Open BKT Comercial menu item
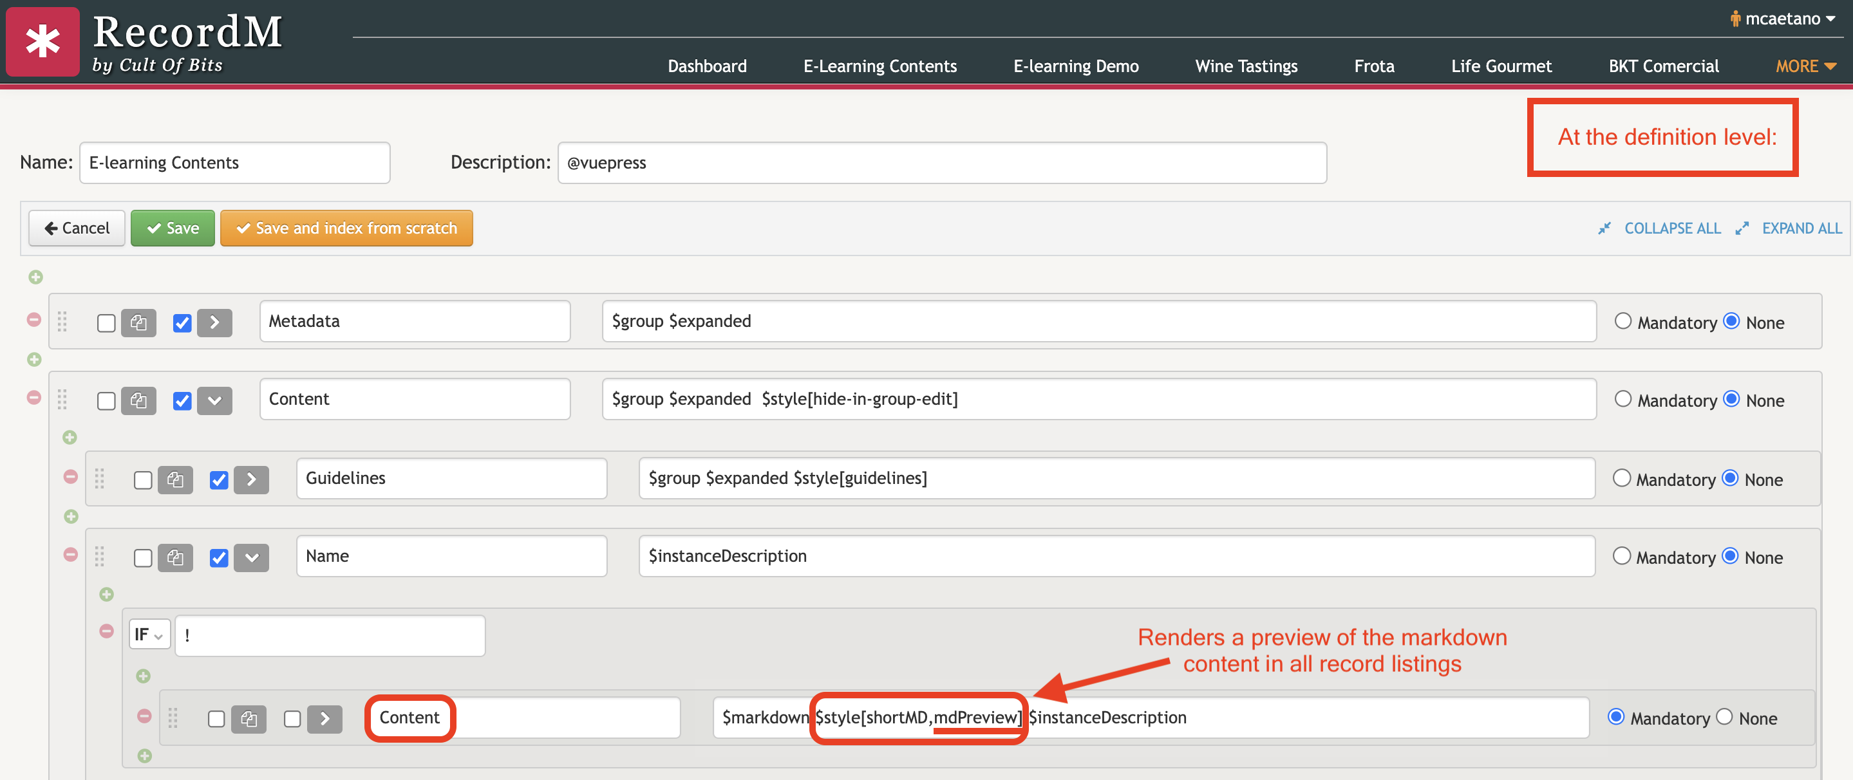 point(1663,66)
